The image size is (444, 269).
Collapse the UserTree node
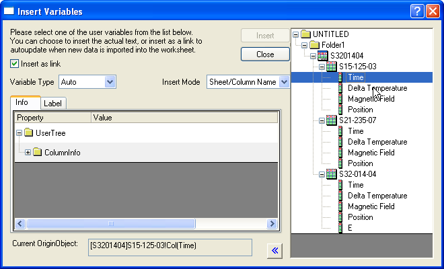coord(19,133)
